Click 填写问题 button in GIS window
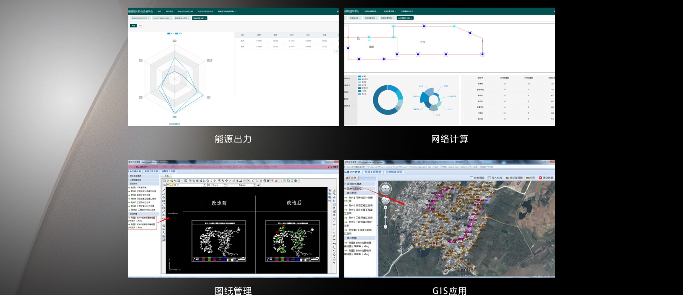 coord(351,178)
